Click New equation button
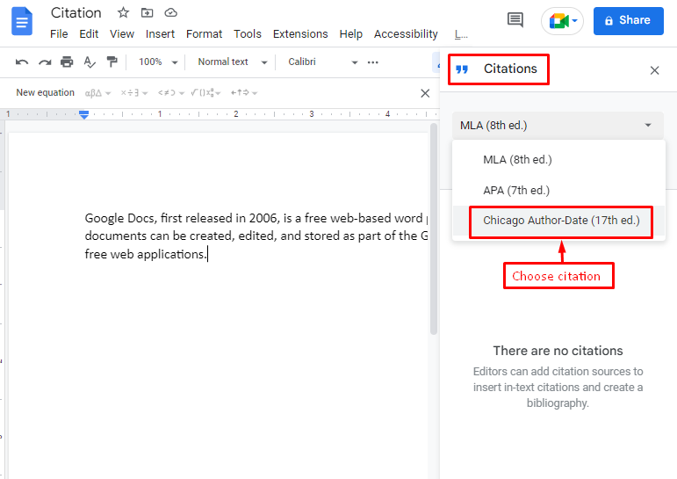Image resolution: width=677 pixels, height=479 pixels. (x=46, y=92)
